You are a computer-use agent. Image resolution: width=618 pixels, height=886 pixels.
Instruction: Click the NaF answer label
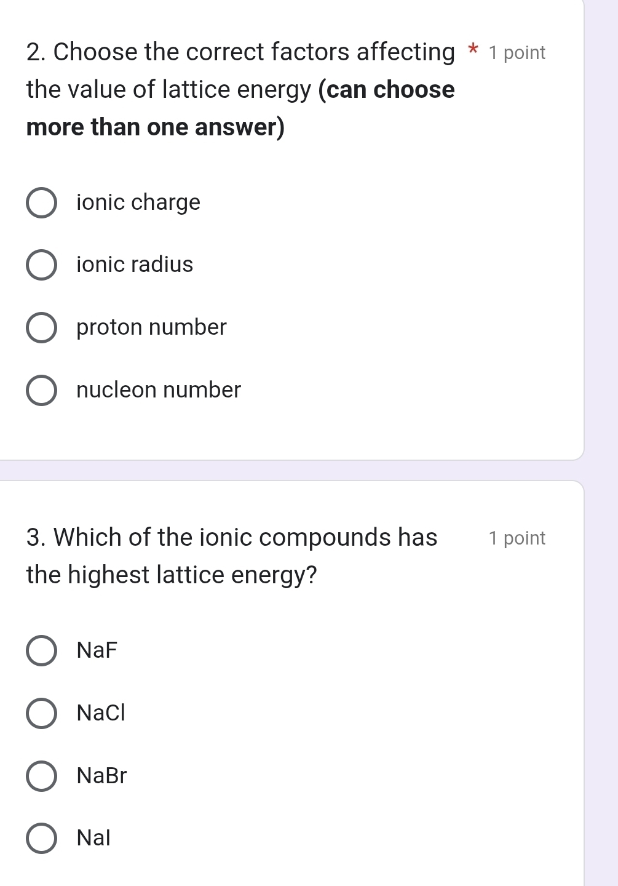[97, 650]
